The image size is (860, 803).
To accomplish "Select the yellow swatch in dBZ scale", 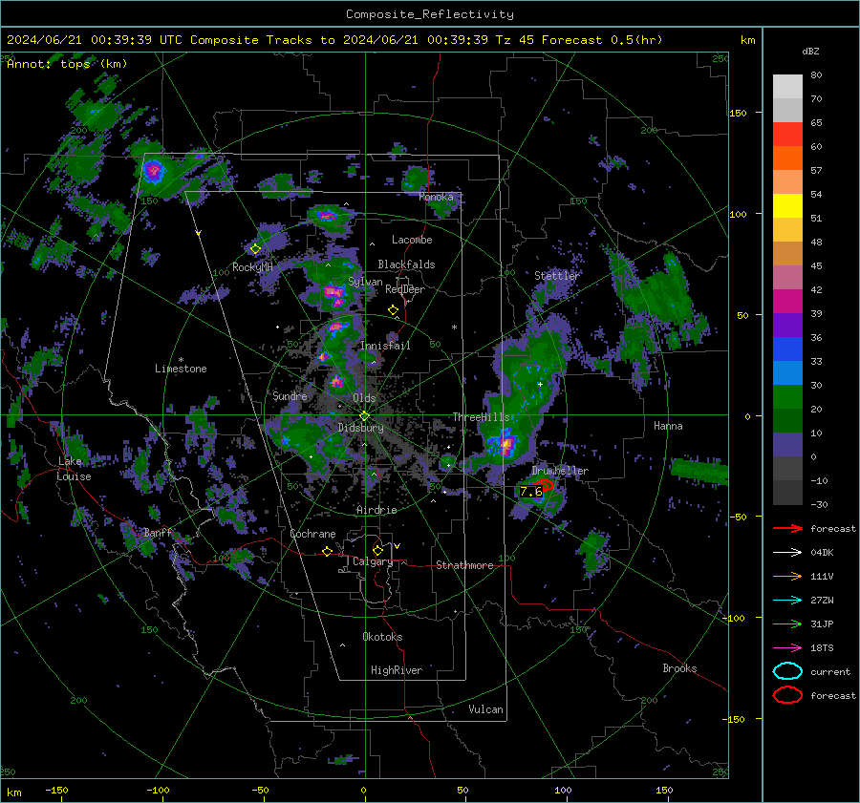I will 787,206.
